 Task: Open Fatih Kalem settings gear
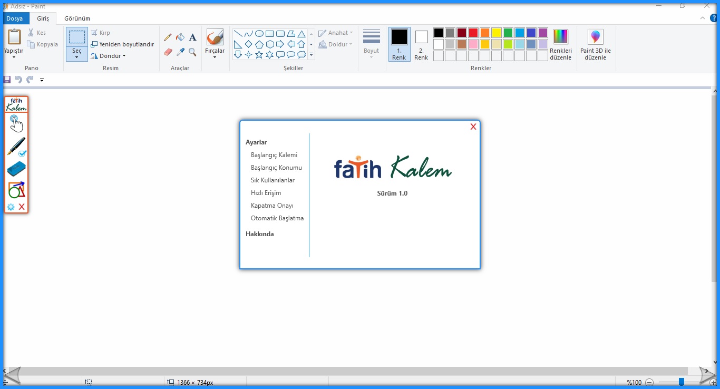(11, 207)
